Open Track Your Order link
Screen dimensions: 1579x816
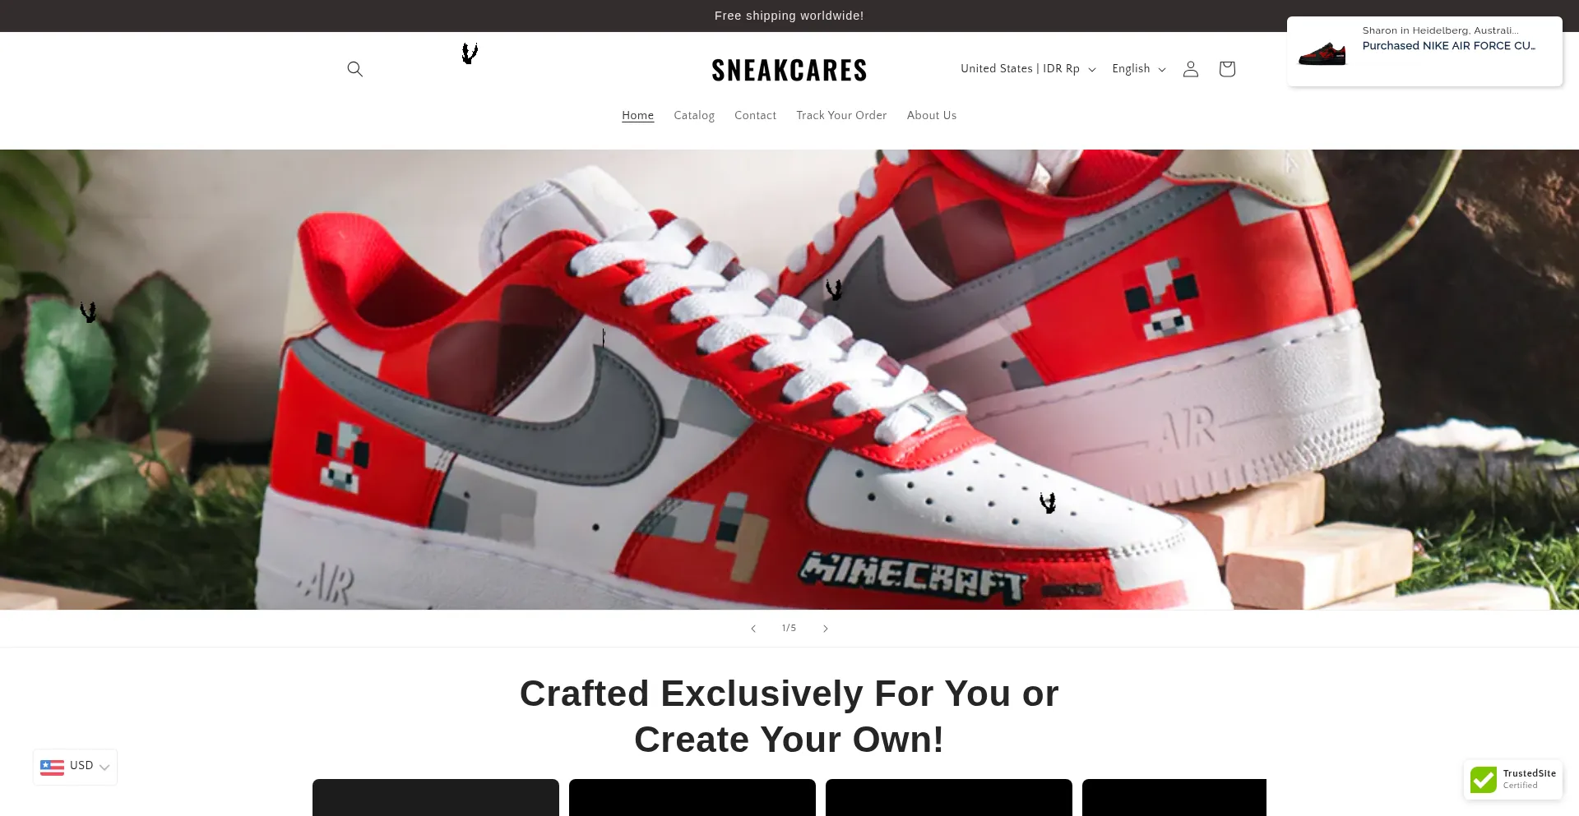[x=841, y=116]
